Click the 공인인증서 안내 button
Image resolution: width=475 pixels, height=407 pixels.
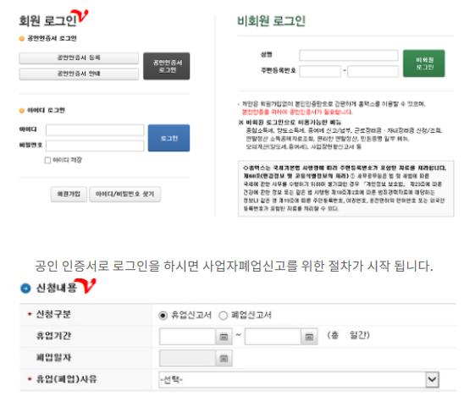click(x=79, y=74)
